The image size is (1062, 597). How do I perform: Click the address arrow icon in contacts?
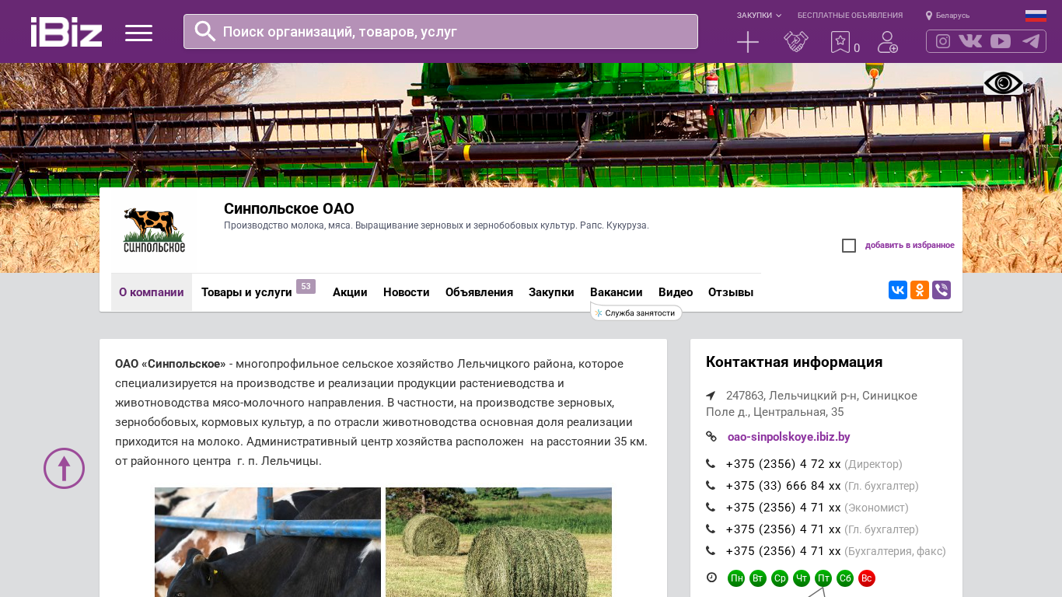pos(711,396)
